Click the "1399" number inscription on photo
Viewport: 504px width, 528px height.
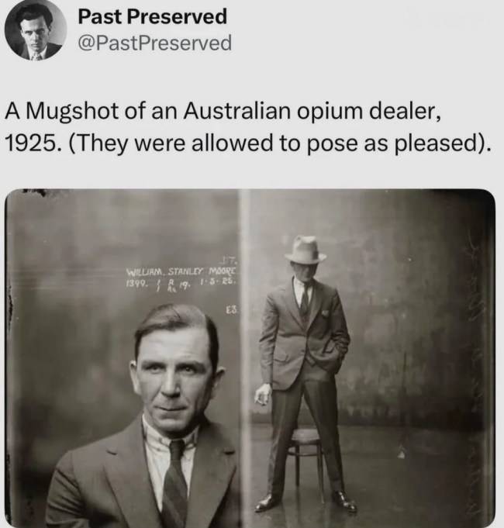[x=136, y=283]
